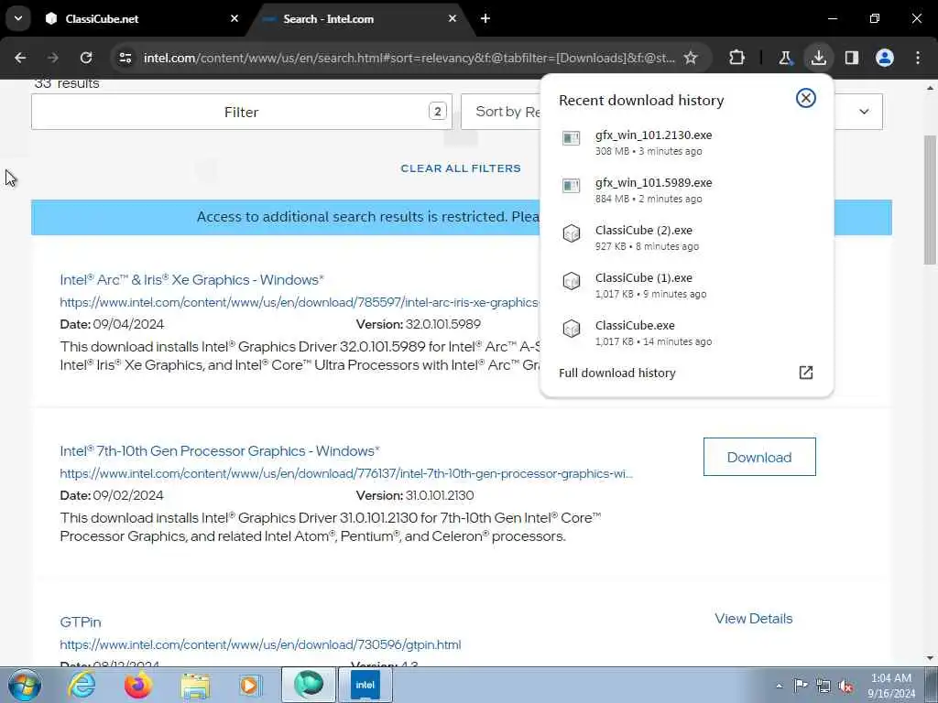Click CLEAR ALL FILTERS
938x703 pixels.
point(461,168)
